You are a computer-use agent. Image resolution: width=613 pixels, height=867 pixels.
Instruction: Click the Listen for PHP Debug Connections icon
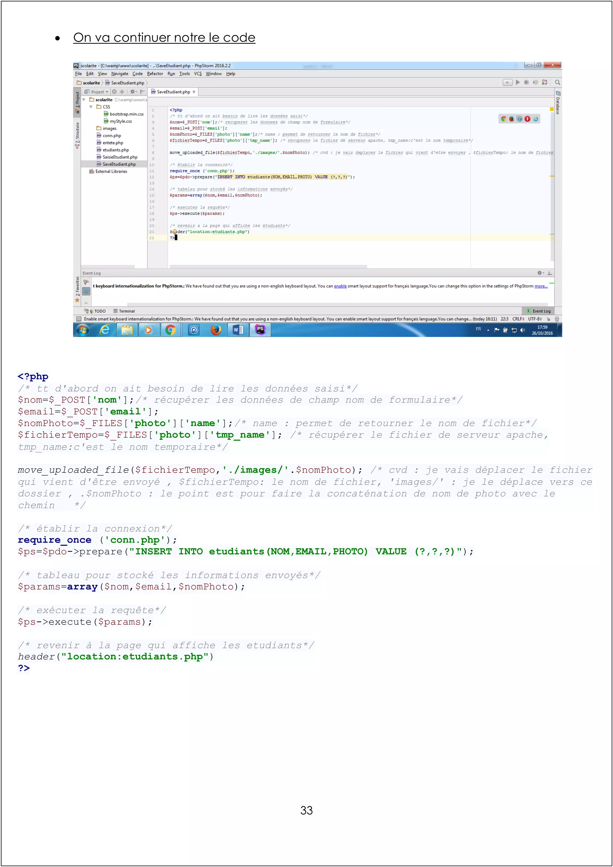pyautogui.click(x=544, y=82)
